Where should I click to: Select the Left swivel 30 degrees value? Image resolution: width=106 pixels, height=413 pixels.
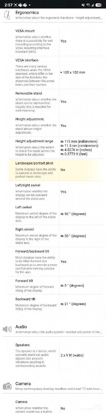coord(73,214)
